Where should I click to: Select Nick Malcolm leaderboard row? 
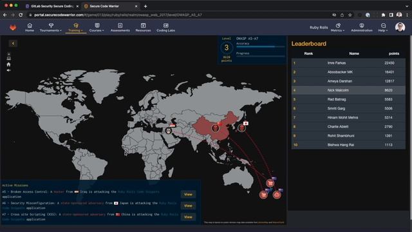[348, 90]
